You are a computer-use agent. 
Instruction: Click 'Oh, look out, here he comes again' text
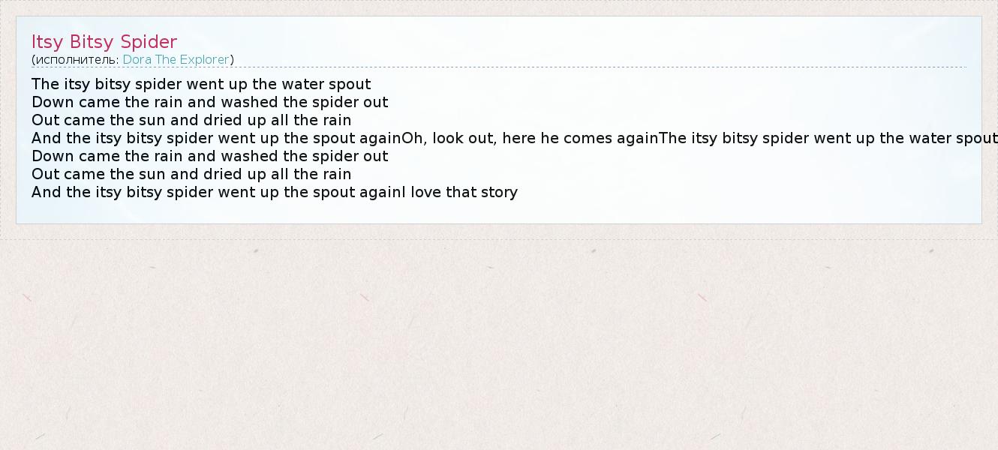click(530, 138)
